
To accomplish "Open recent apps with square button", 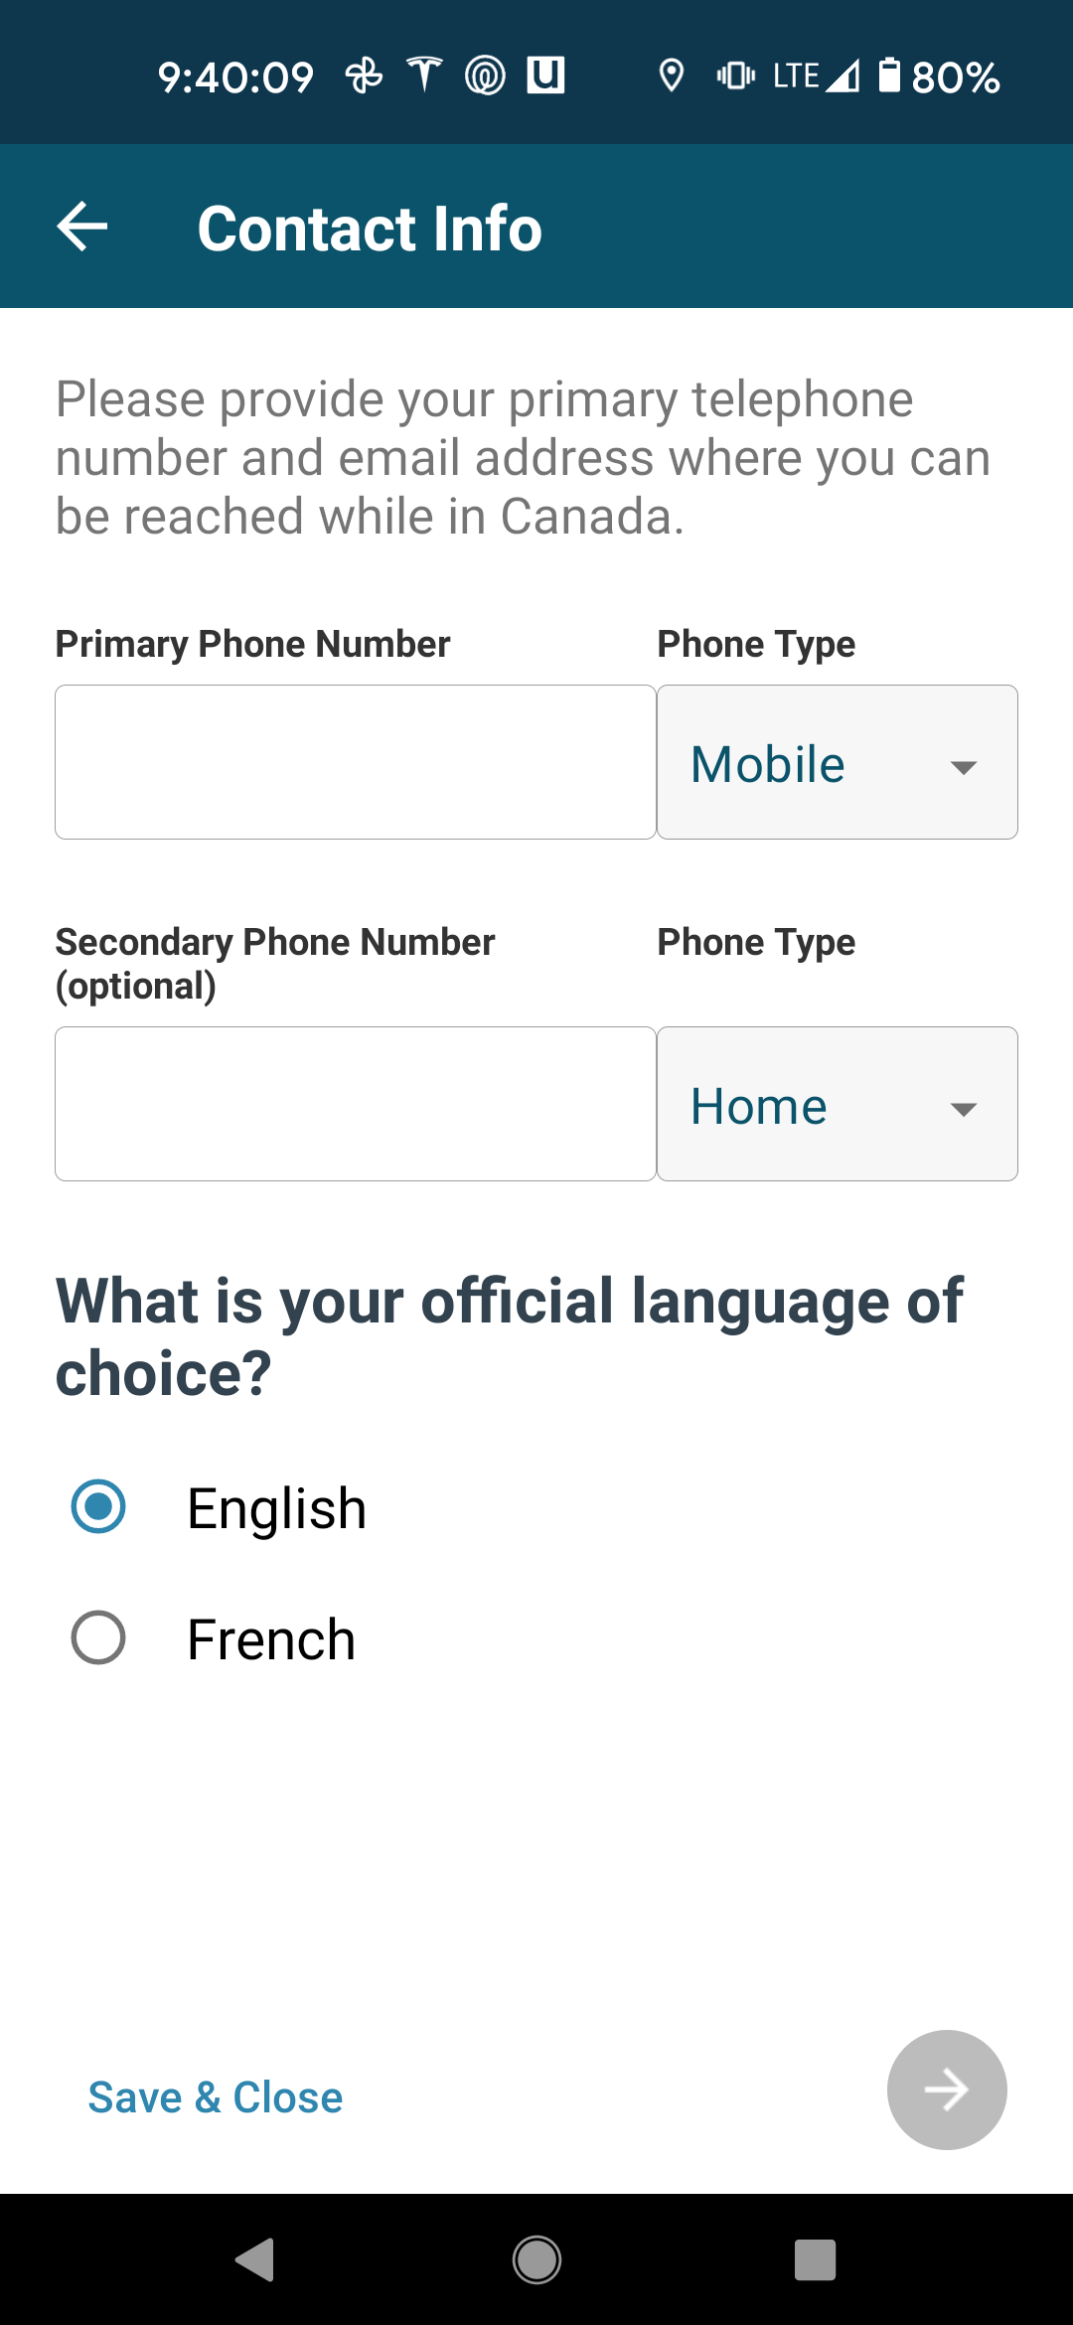I will (x=815, y=2259).
